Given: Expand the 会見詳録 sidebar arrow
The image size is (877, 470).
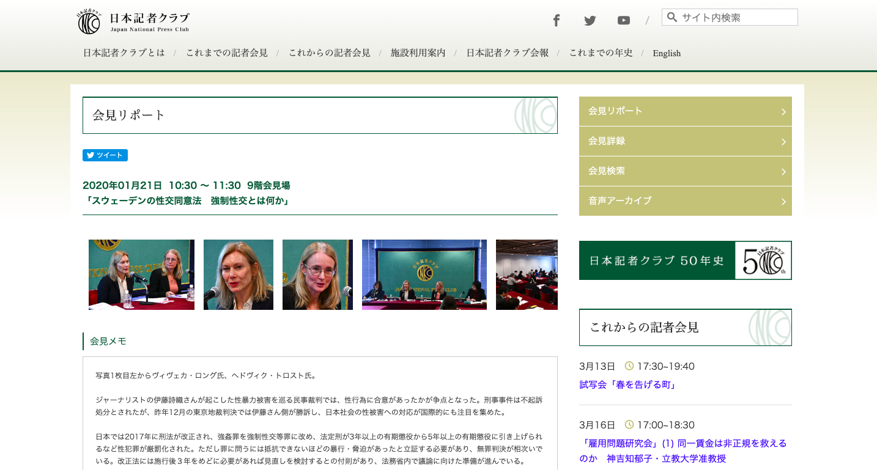Looking at the screenshot, I should [783, 142].
